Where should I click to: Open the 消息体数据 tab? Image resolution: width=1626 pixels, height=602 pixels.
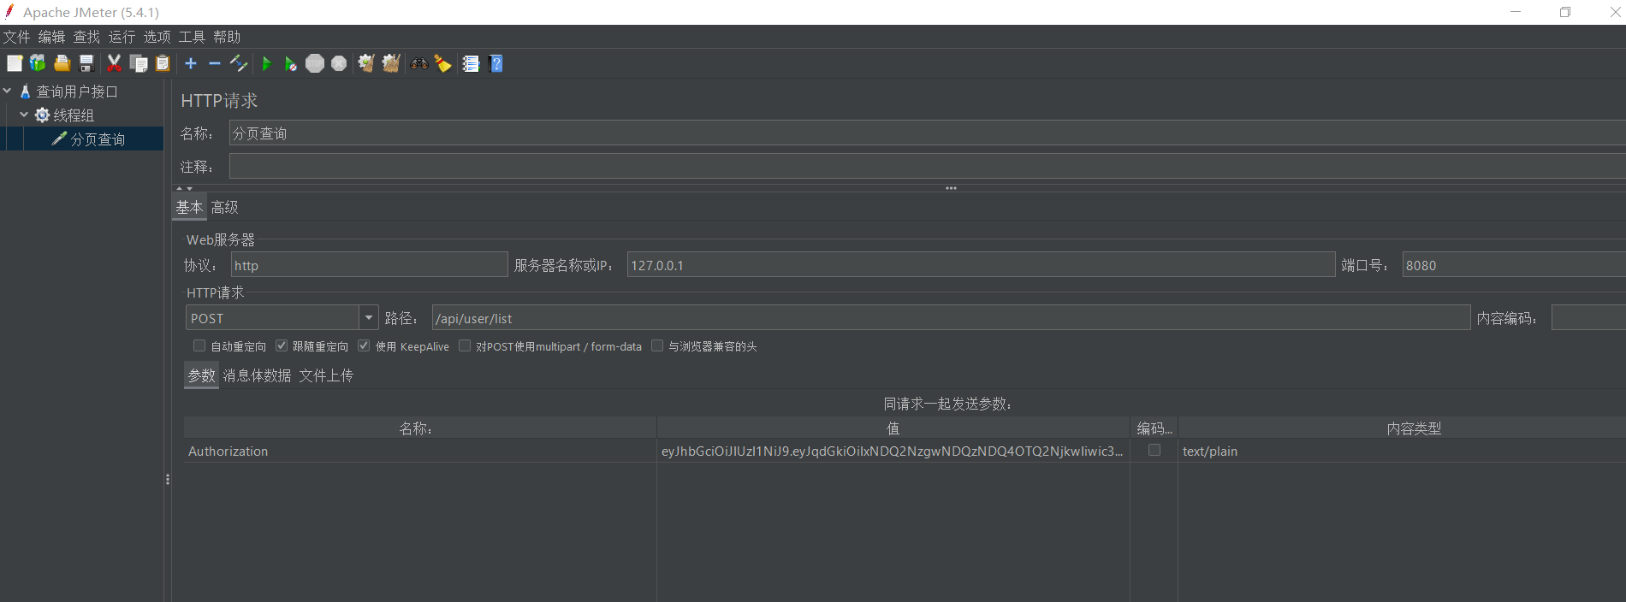tap(257, 375)
